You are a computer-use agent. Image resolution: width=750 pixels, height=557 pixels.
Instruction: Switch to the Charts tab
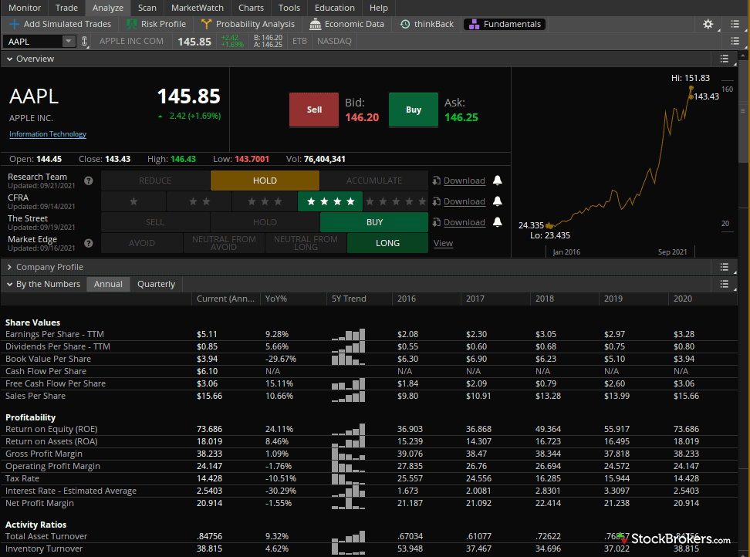(x=251, y=8)
